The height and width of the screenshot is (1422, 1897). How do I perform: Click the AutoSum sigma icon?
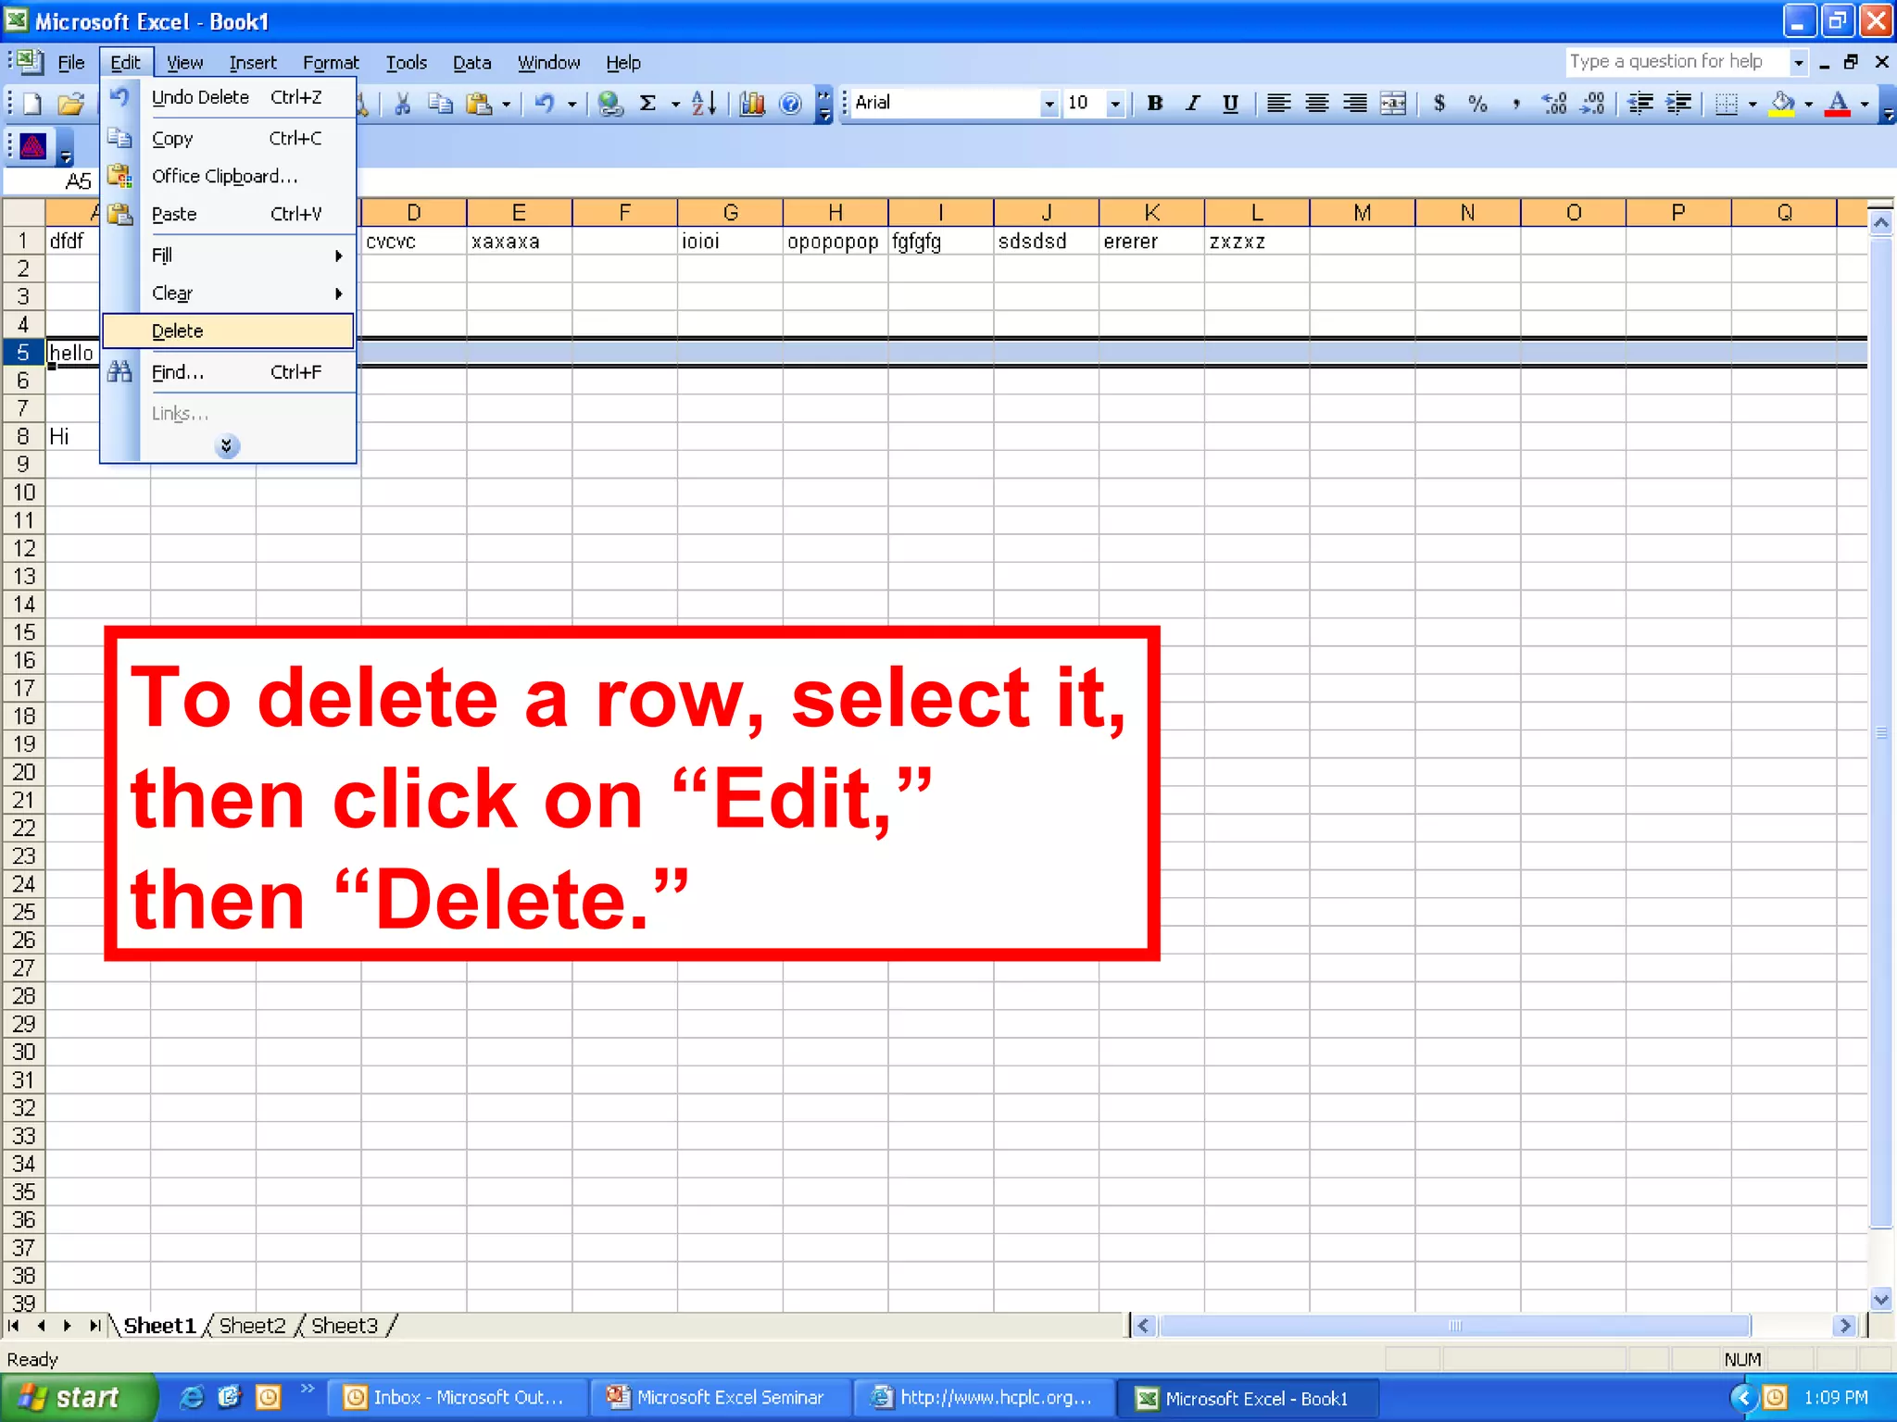(648, 104)
